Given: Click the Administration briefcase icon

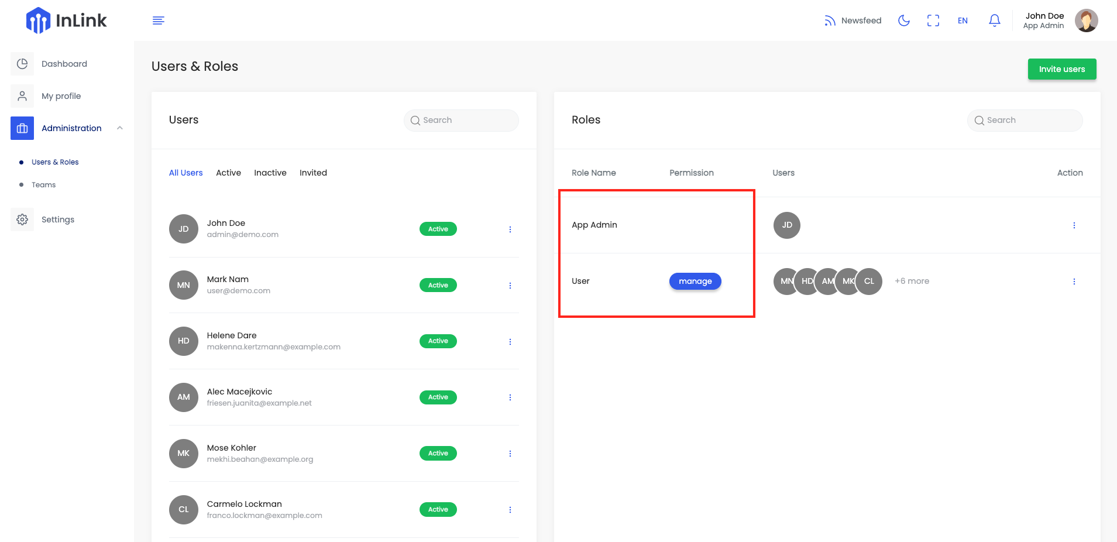Looking at the screenshot, I should tap(22, 128).
